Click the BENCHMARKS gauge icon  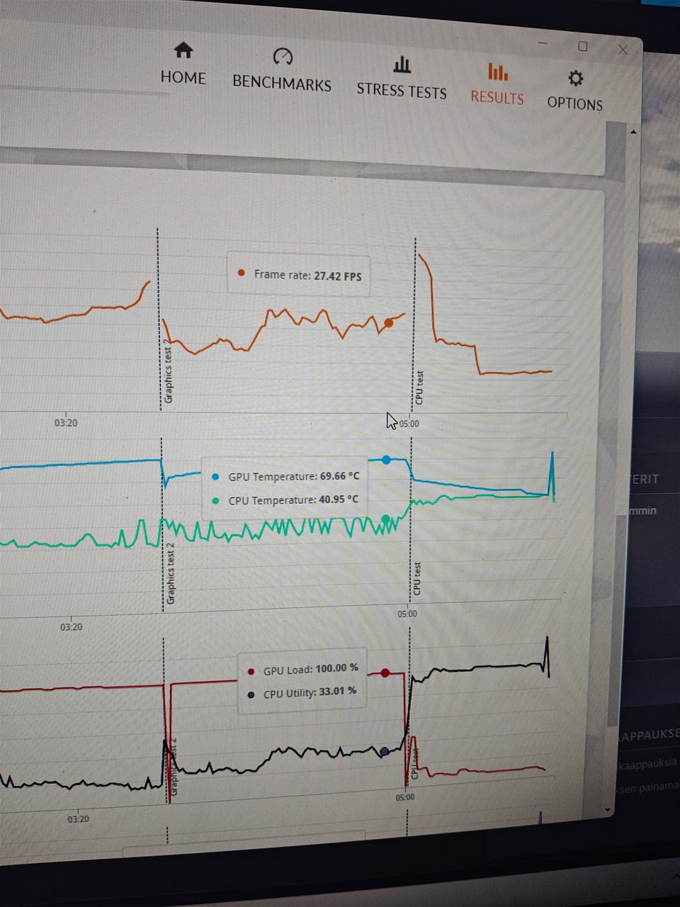[283, 57]
